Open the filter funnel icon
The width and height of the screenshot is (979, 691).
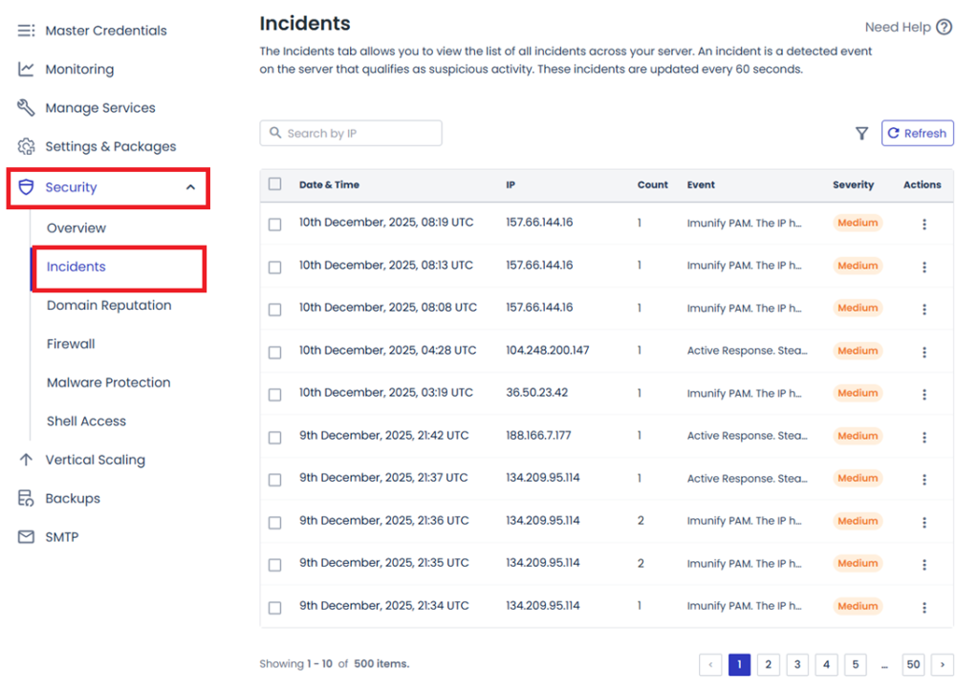point(861,134)
